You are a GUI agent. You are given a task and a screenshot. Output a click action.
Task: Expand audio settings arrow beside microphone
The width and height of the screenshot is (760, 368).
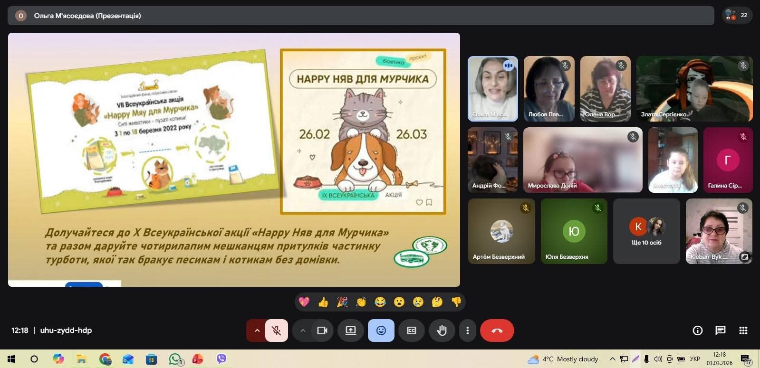257,330
